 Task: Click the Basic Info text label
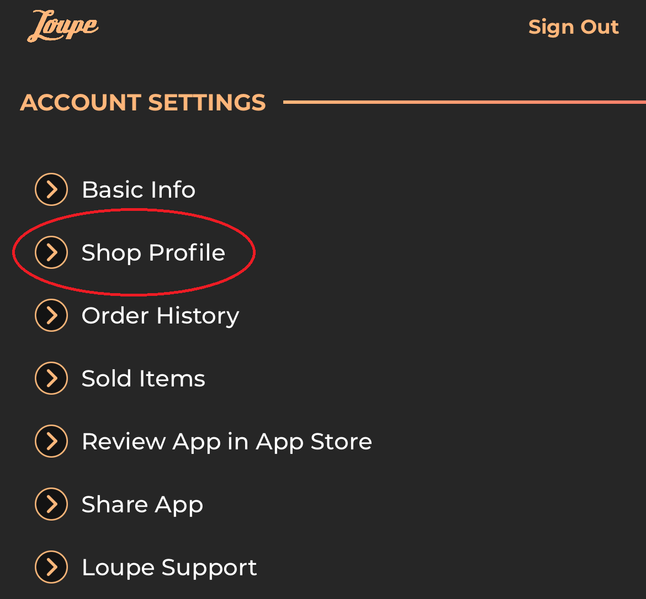pos(139,189)
